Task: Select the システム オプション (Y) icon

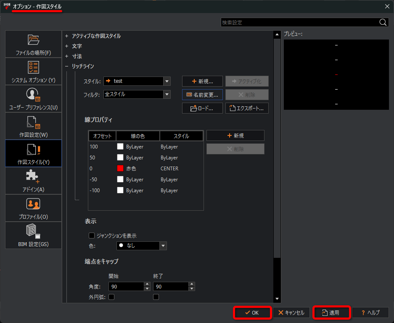Action: pos(33,67)
